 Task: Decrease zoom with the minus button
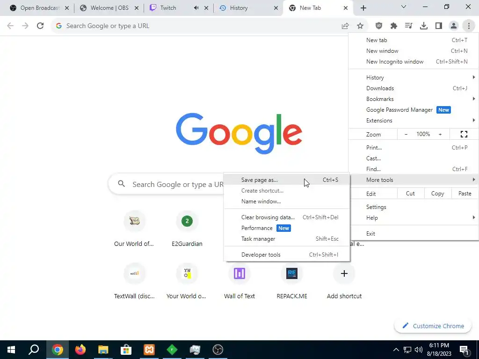(406, 134)
